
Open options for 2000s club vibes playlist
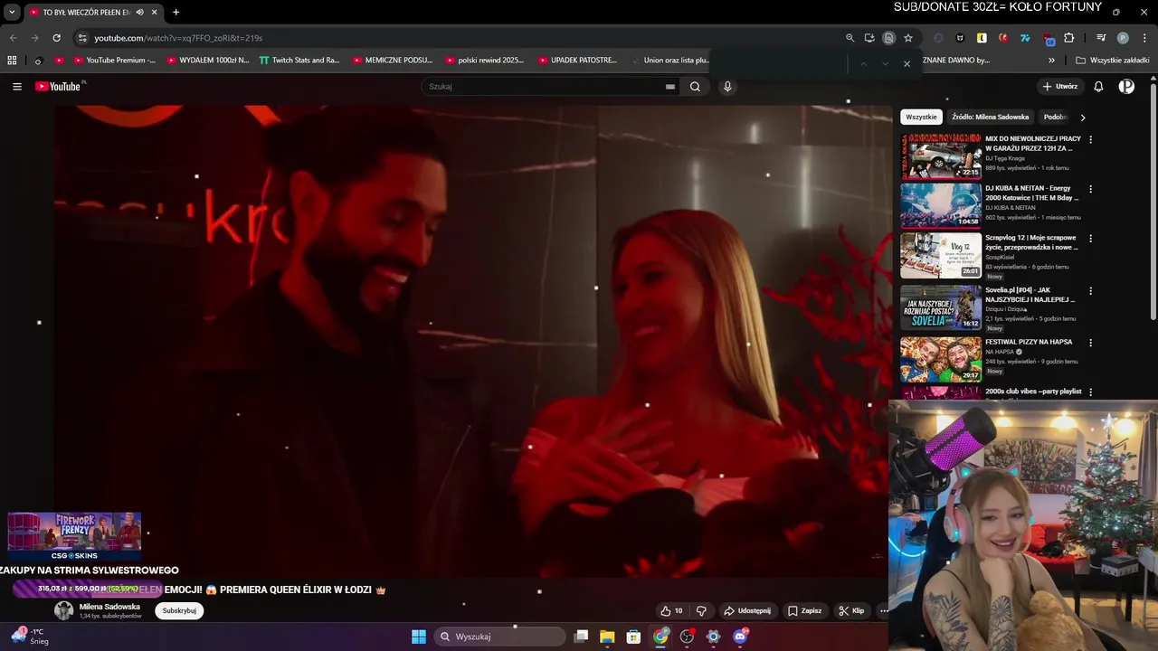(x=1090, y=392)
